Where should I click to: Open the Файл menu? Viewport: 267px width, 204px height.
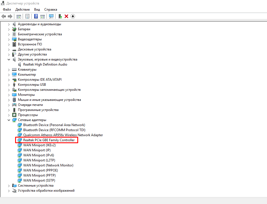click(7, 10)
